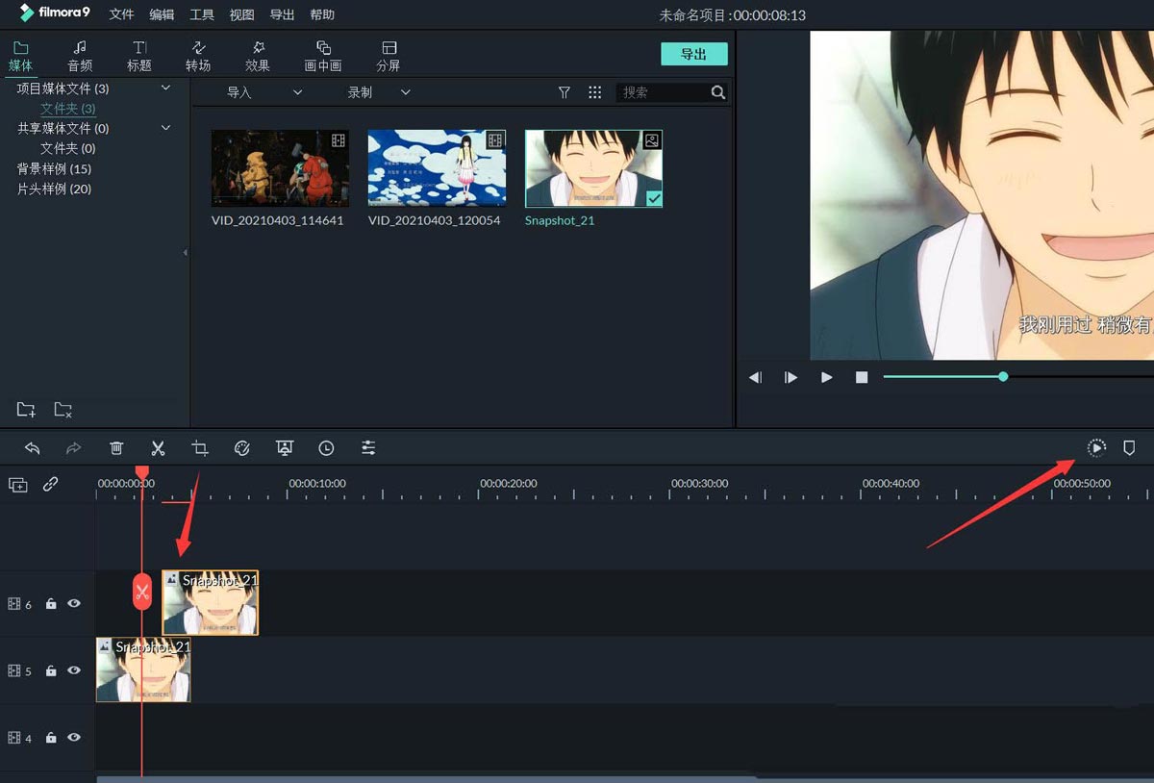Open the clock icon to adjust clip duration
Screen dimensions: 1154x783
326,447
